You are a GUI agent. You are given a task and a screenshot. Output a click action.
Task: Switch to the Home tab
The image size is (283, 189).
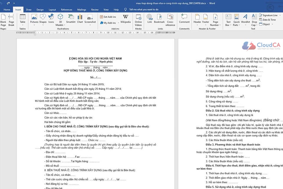tap(7, 10)
